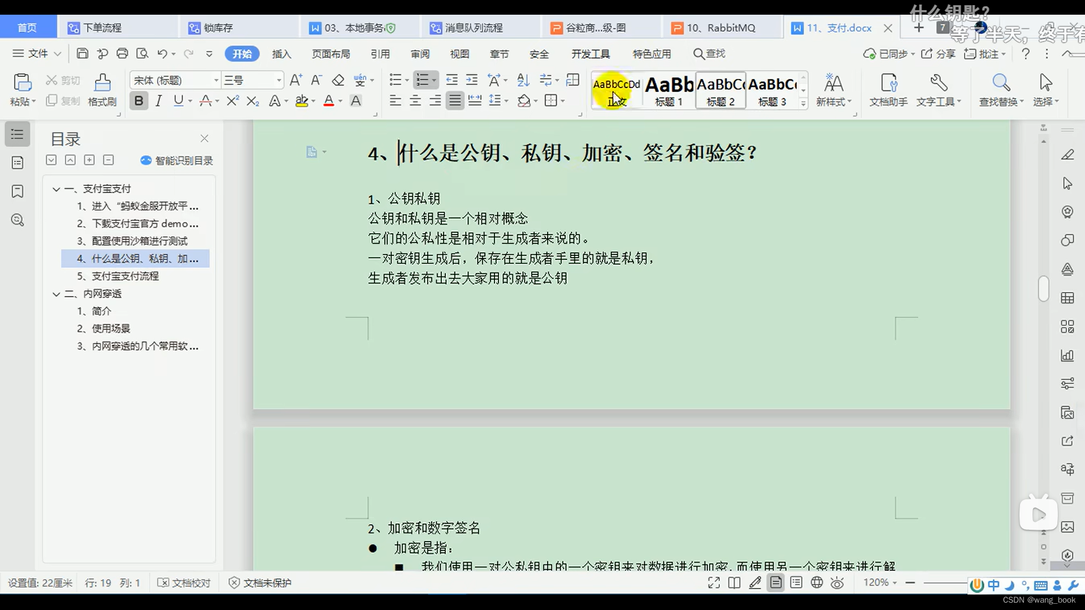1085x610 pixels.
Task: Click the Sort (A-Z) icon
Action: (x=523, y=80)
